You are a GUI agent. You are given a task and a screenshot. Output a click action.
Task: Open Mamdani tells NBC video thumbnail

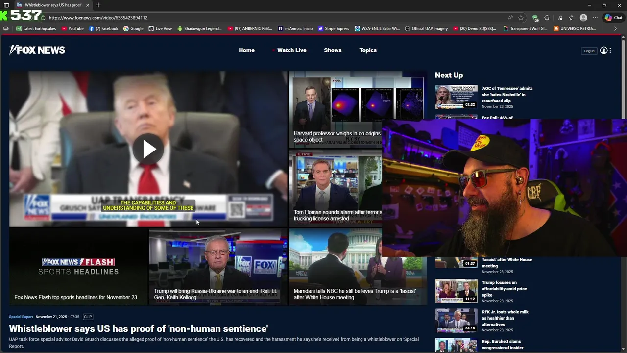pos(358,267)
